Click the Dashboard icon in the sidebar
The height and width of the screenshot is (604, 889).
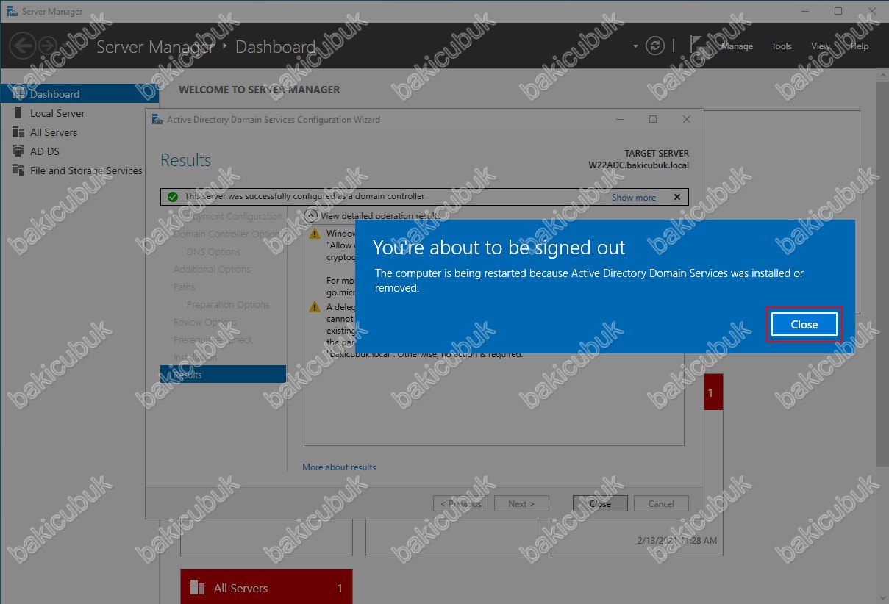coord(18,94)
